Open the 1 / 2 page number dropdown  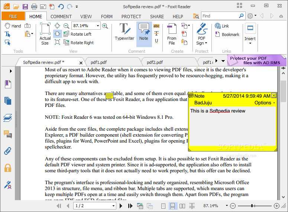pos(113,206)
